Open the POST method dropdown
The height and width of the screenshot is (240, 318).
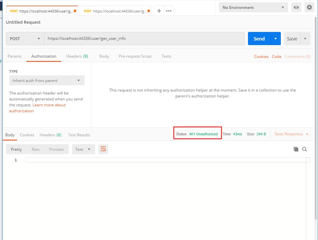[x=25, y=39]
